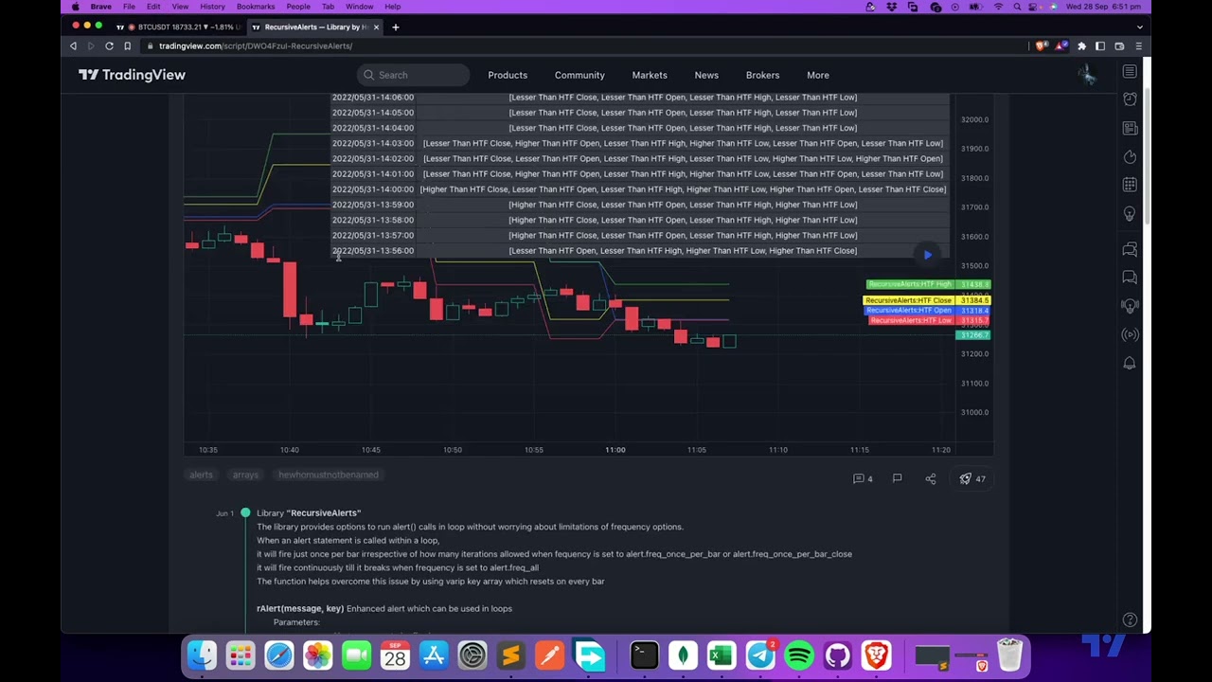Viewport: 1212px width, 682px height.
Task: Open the View menu in macOS menu bar
Action: point(180,7)
